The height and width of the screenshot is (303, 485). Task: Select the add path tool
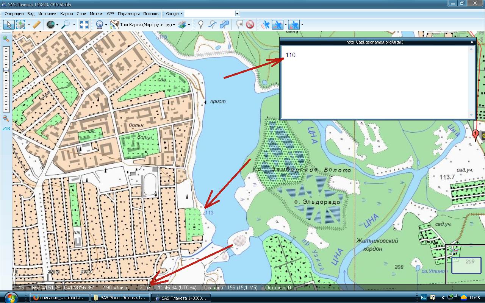point(213,25)
